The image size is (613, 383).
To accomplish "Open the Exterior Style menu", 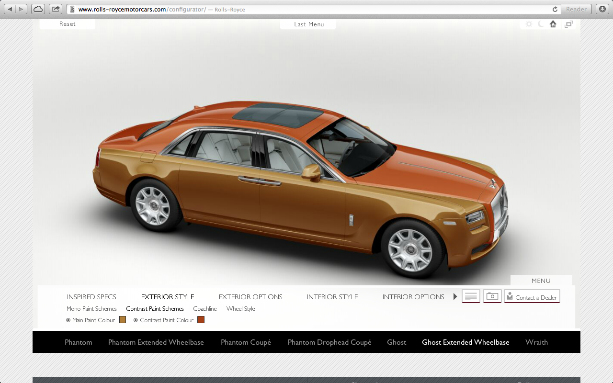I will (168, 297).
